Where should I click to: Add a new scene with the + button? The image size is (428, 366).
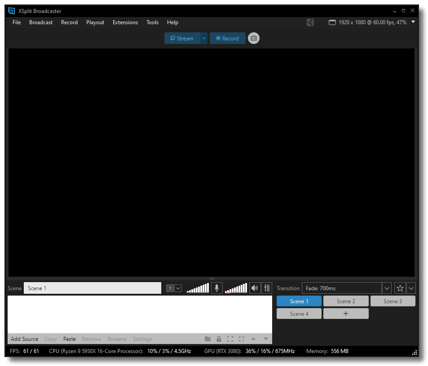(345, 313)
